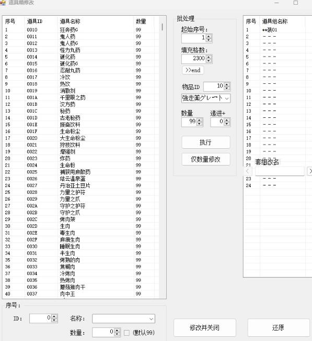
Task: Select row 24 in the set list
Action: 278,185
